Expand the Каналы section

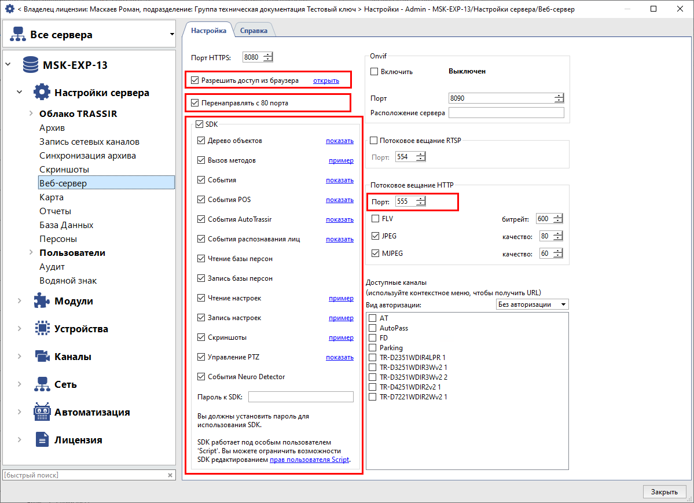point(20,356)
